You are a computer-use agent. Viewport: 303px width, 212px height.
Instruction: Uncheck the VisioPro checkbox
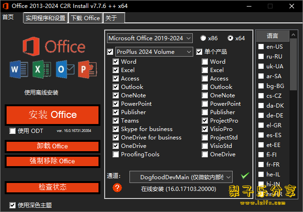pyautogui.click(x=205, y=129)
